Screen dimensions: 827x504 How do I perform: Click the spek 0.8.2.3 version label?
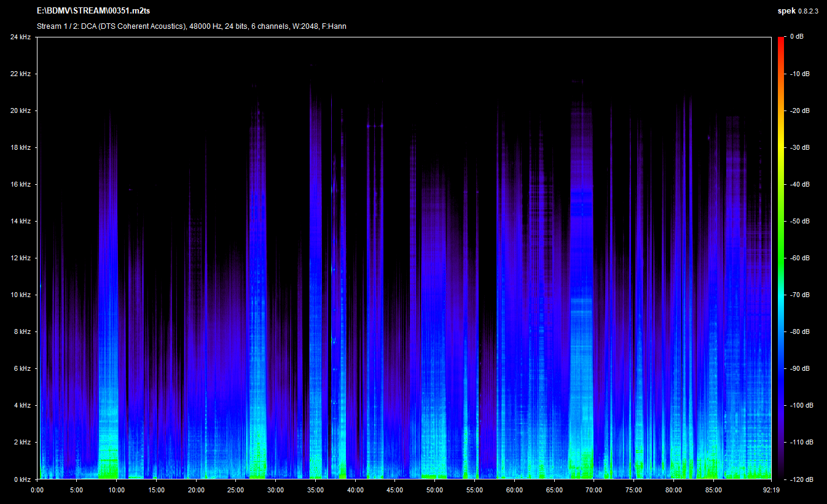click(798, 11)
